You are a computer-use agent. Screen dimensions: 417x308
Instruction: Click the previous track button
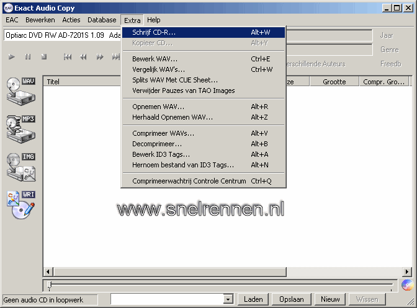pos(68,56)
